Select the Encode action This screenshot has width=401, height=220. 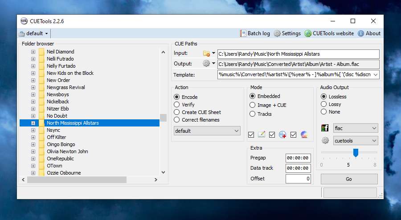(x=176, y=97)
